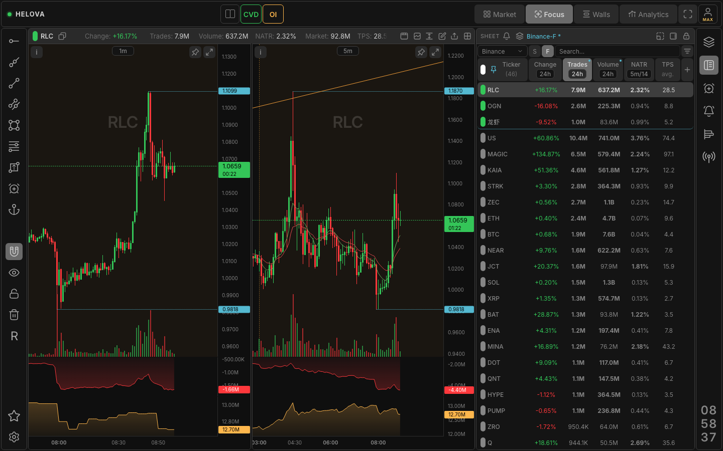Viewport: 723px width, 451px height.
Task: Open the Binance exchange dropdown
Action: pos(502,51)
